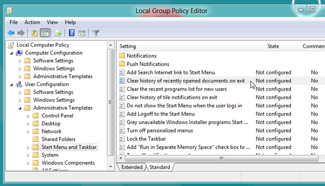Image resolution: width=325 pixels, height=186 pixels.
Task: Click policy icon beside Add Logoff to Start Menu
Action: (122, 114)
